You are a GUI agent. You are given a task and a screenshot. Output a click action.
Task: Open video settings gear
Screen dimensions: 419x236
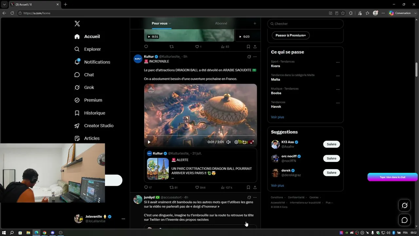(236, 142)
